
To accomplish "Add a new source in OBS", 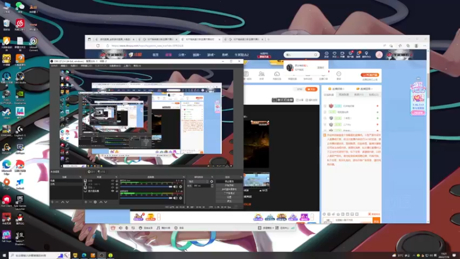I will 86,202.
